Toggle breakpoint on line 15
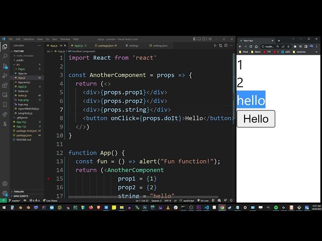 pos(48,179)
